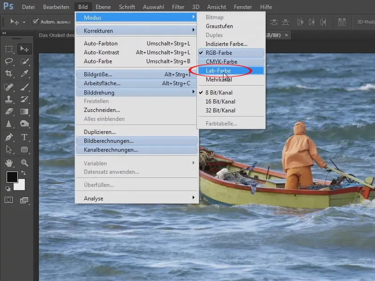The image size is (375, 281).
Task: Open the Datei menu
Action: 28,7
